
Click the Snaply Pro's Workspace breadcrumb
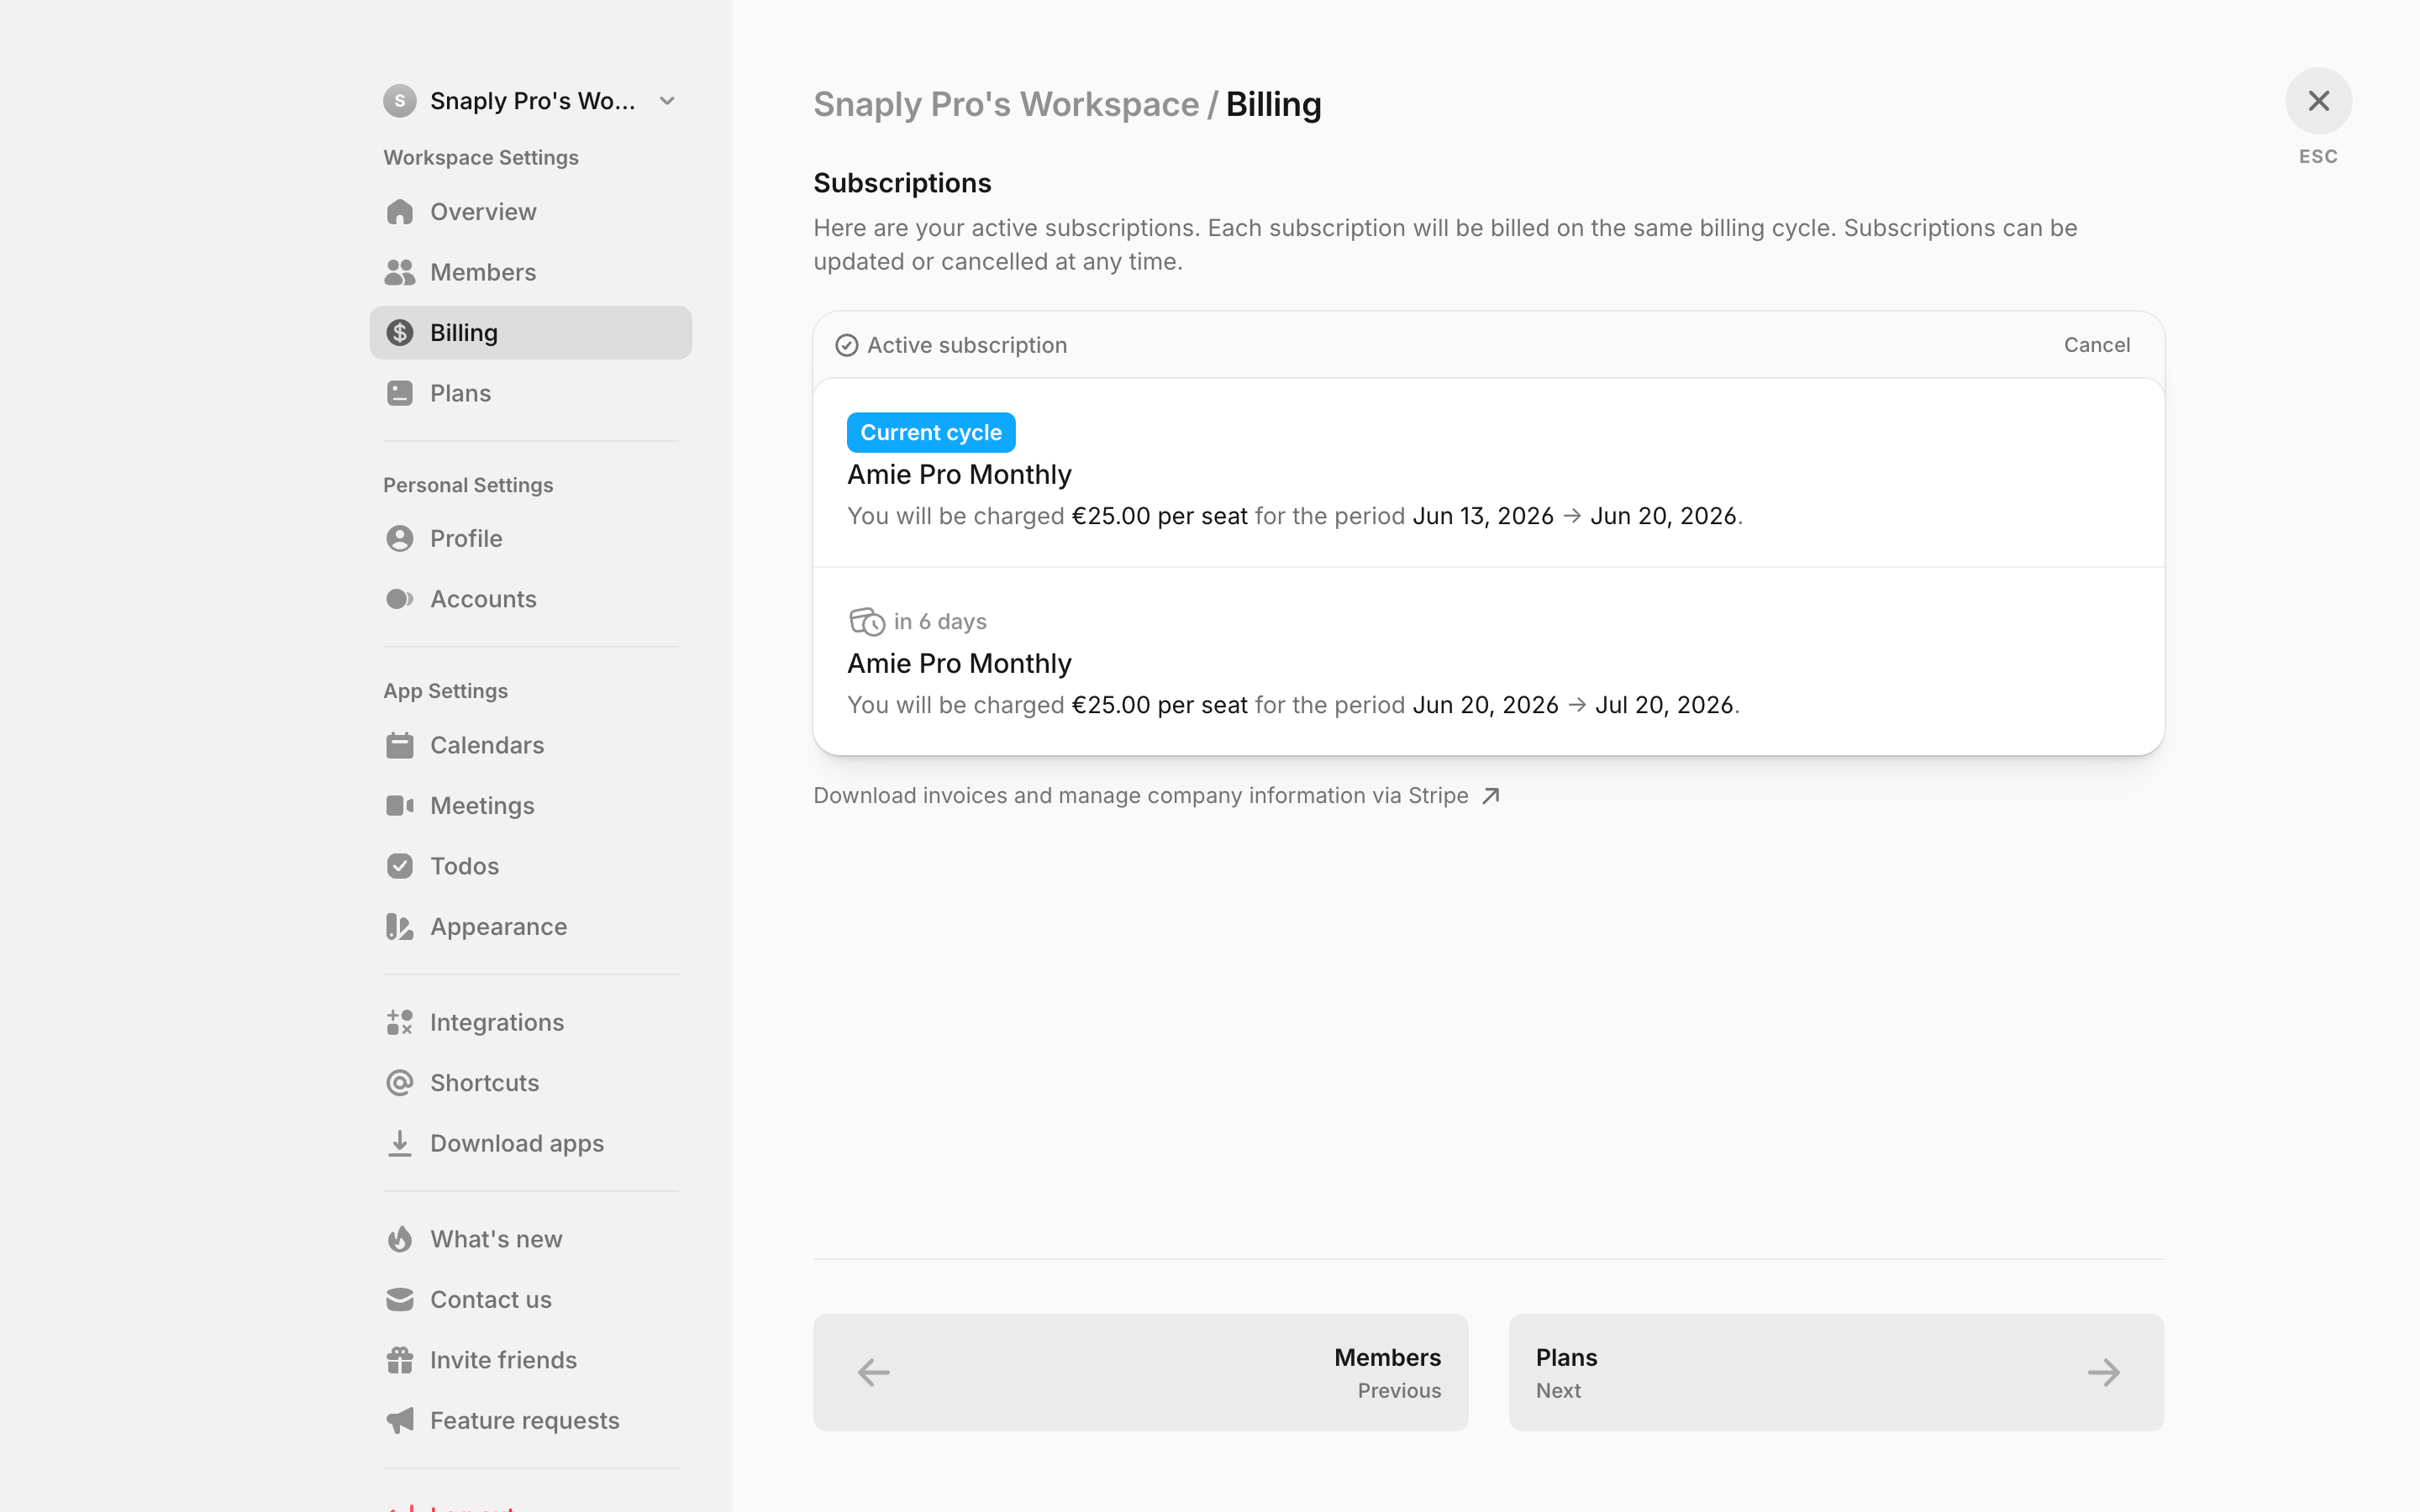coord(1005,104)
